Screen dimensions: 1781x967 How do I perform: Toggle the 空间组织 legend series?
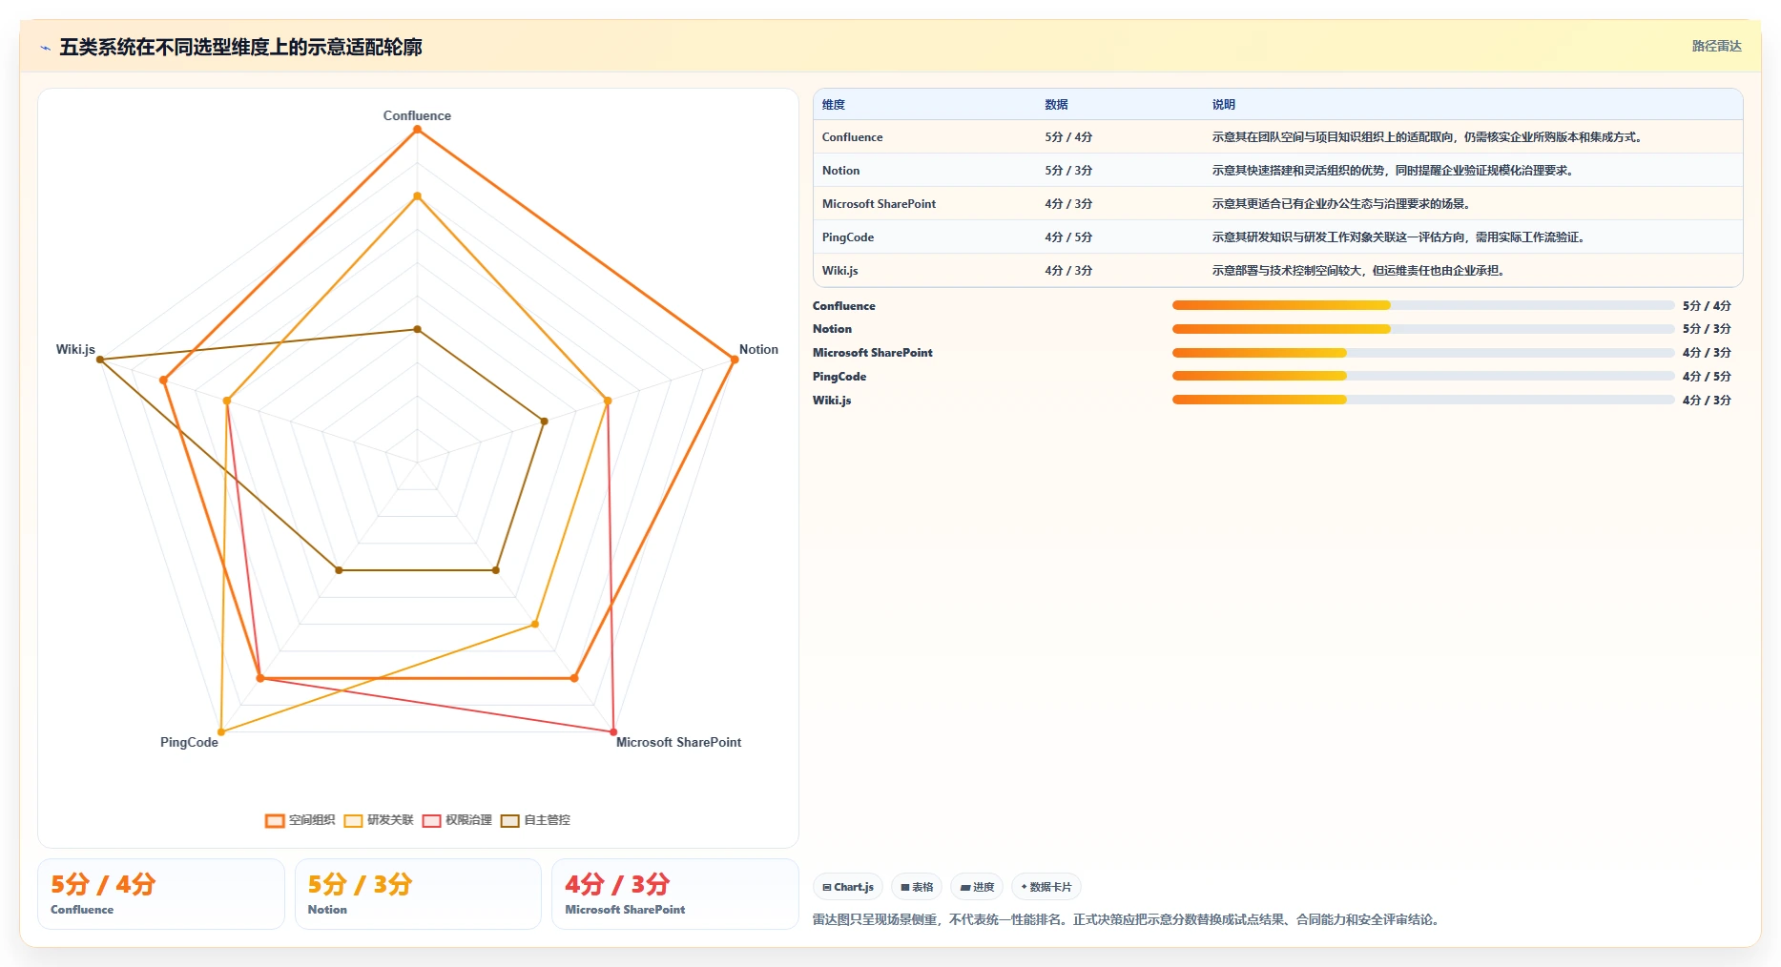point(300,820)
